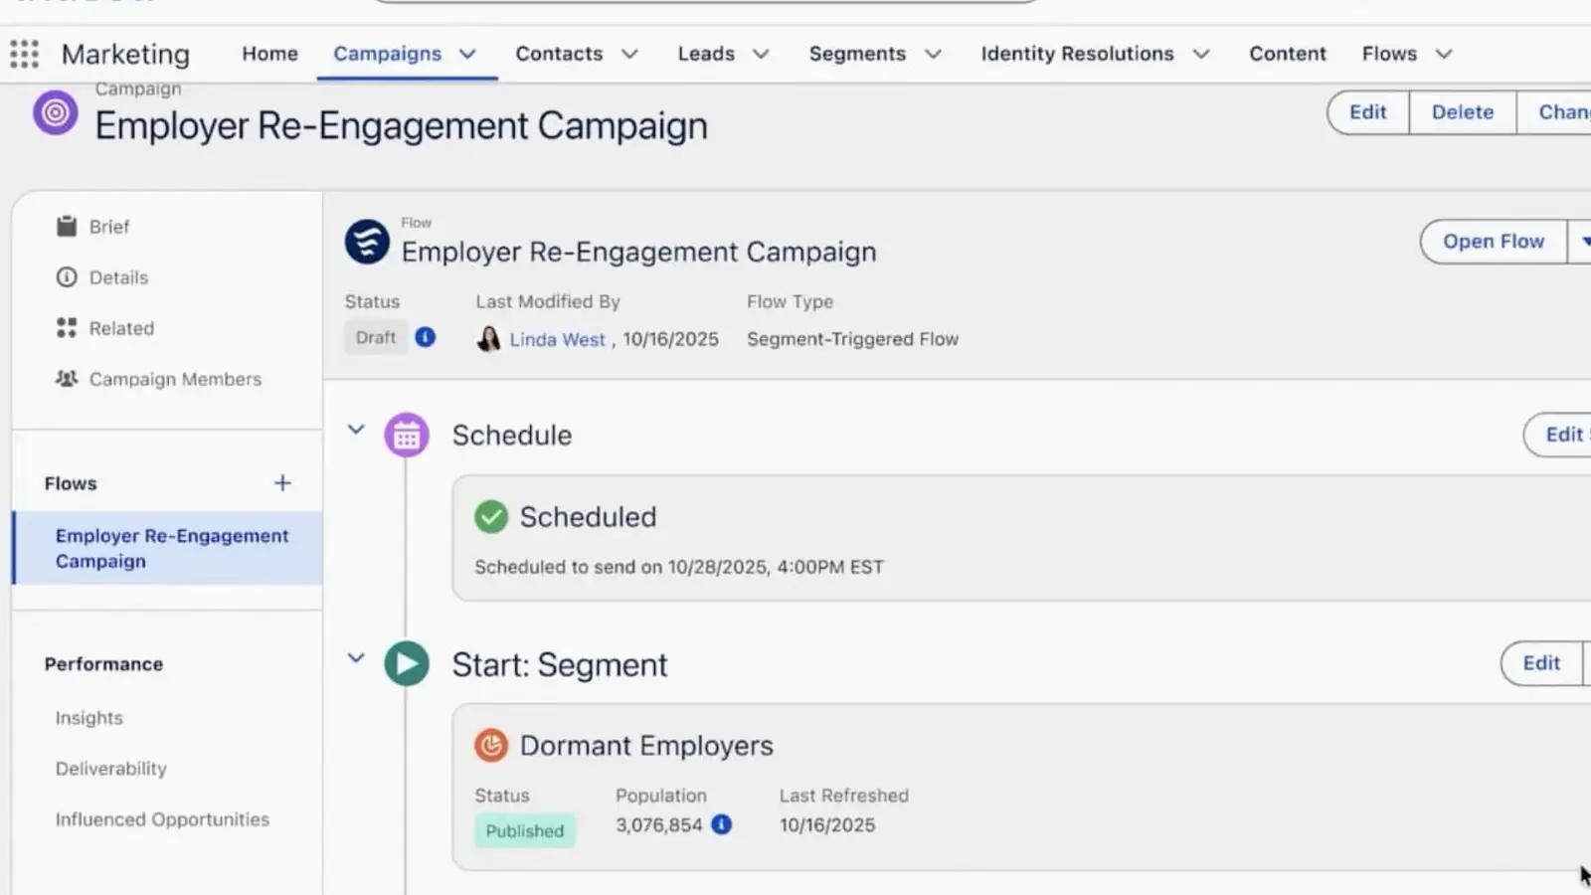Open the Flows tab dropdown arrow

1444,54
